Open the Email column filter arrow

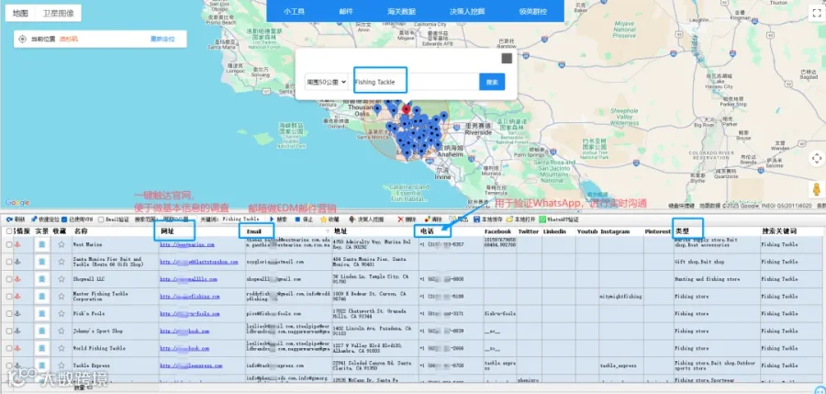(x=328, y=231)
